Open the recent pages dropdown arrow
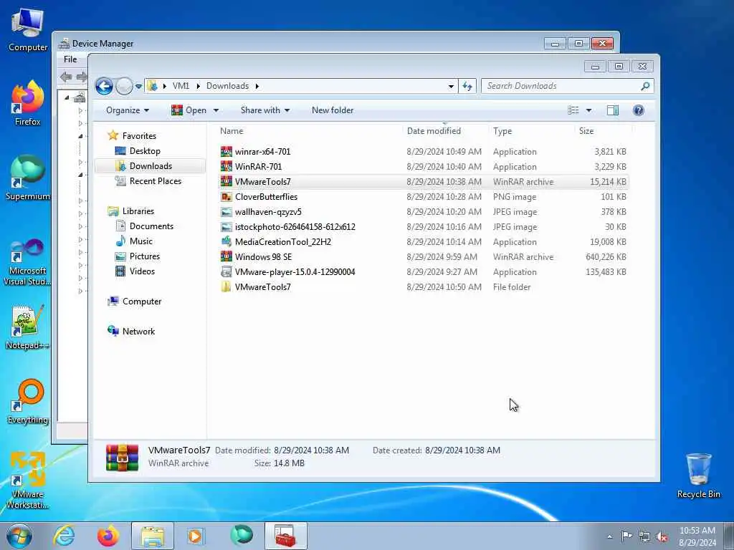 click(x=138, y=87)
